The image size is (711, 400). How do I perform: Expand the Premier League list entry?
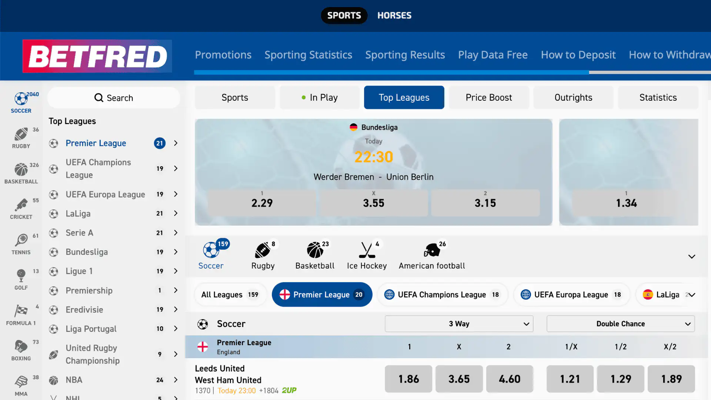(x=176, y=143)
